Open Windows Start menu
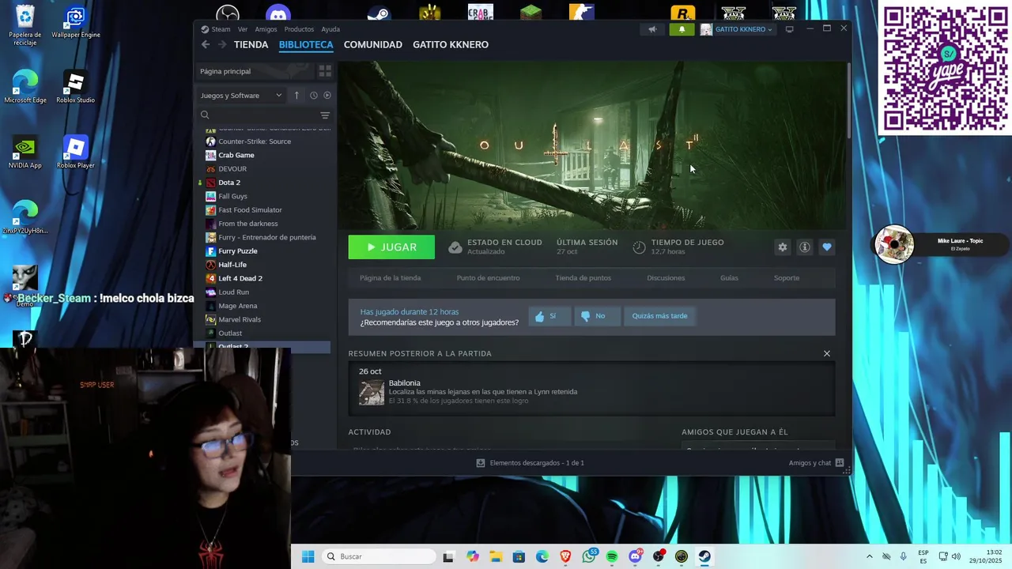1012x569 pixels. [308, 556]
